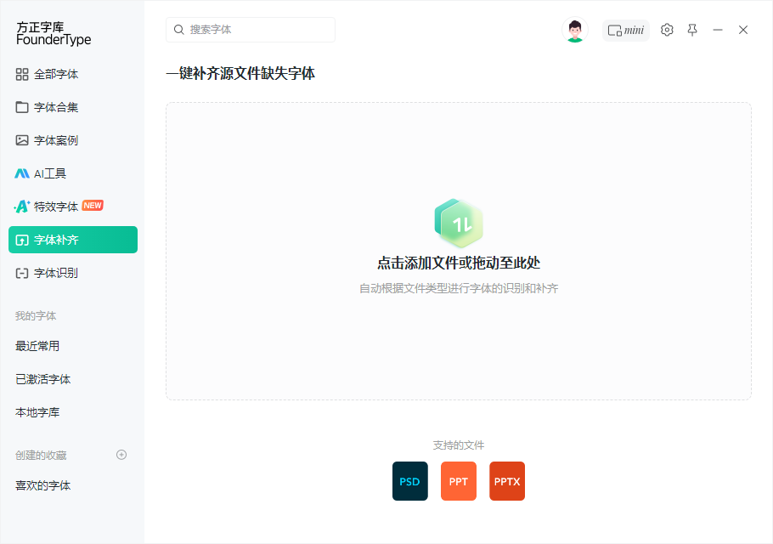Open settings gear icon
Image resolution: width=773 pixels, height=544 pixels.
point(667,30)
